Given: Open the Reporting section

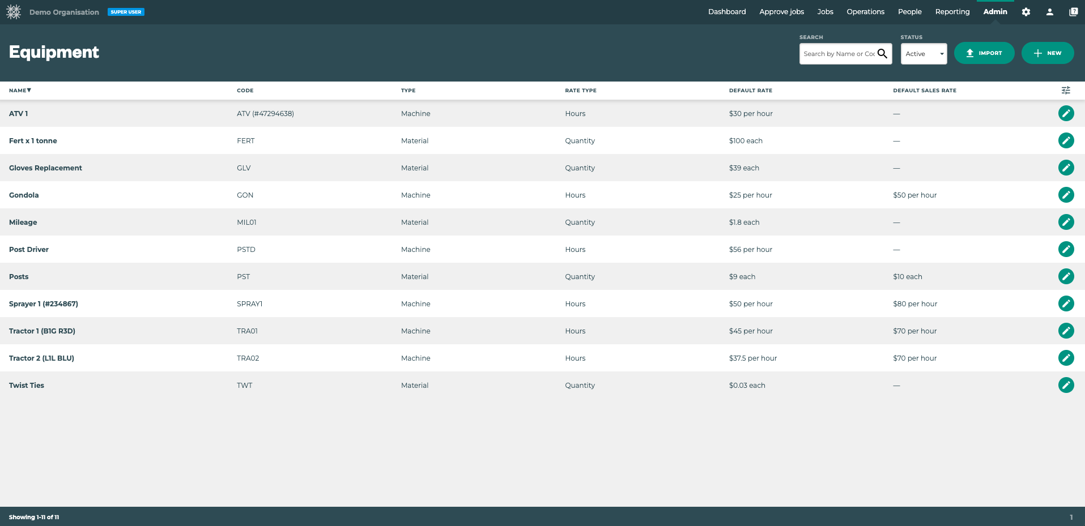Looking at the screenshot, I should [952, 11].
